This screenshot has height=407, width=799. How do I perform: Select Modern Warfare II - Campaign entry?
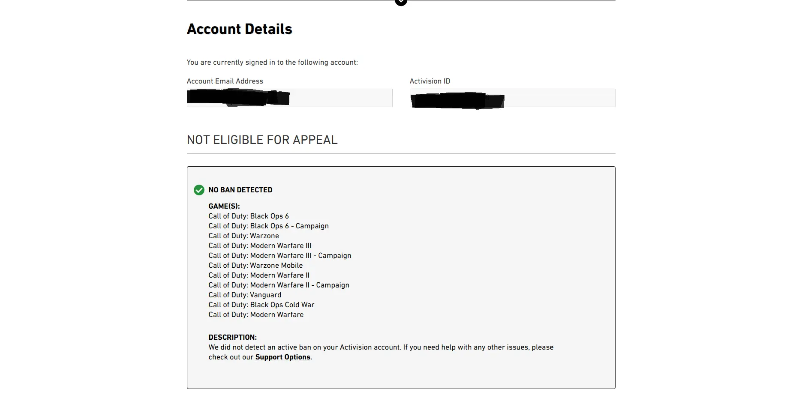279,285
